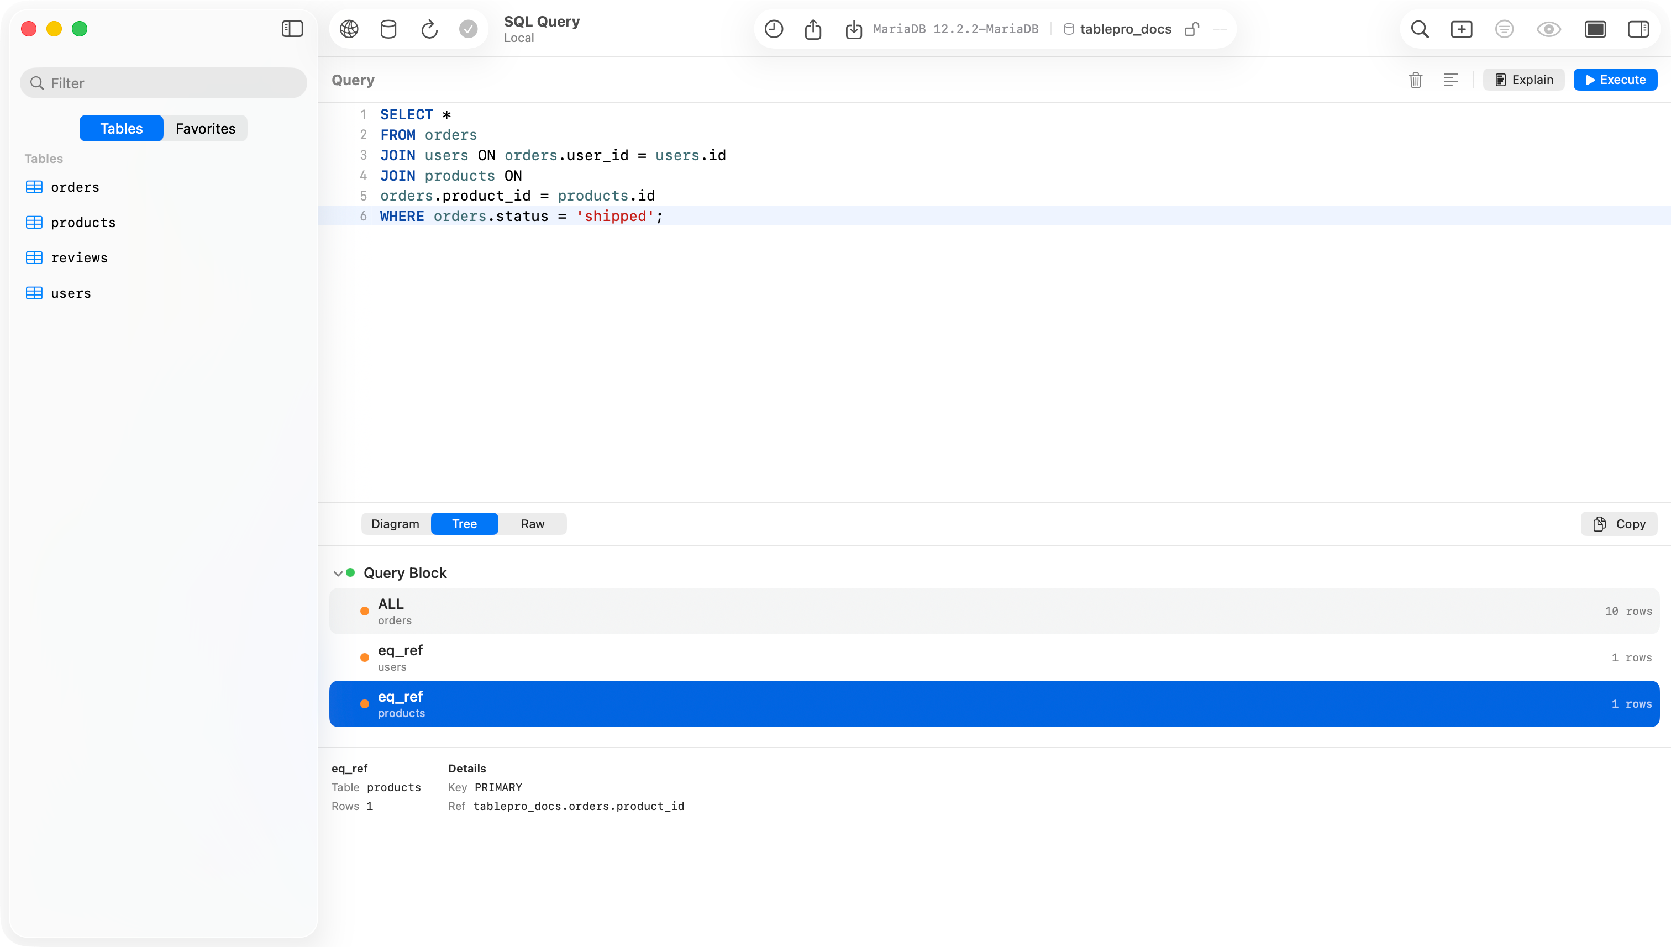Toggle the right inspector panel

click(1638, 29)
